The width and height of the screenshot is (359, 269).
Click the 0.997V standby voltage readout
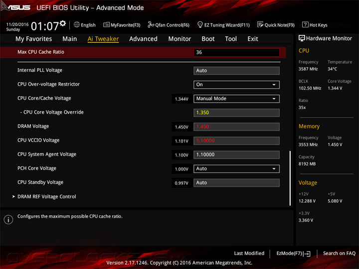click(181, 183)
